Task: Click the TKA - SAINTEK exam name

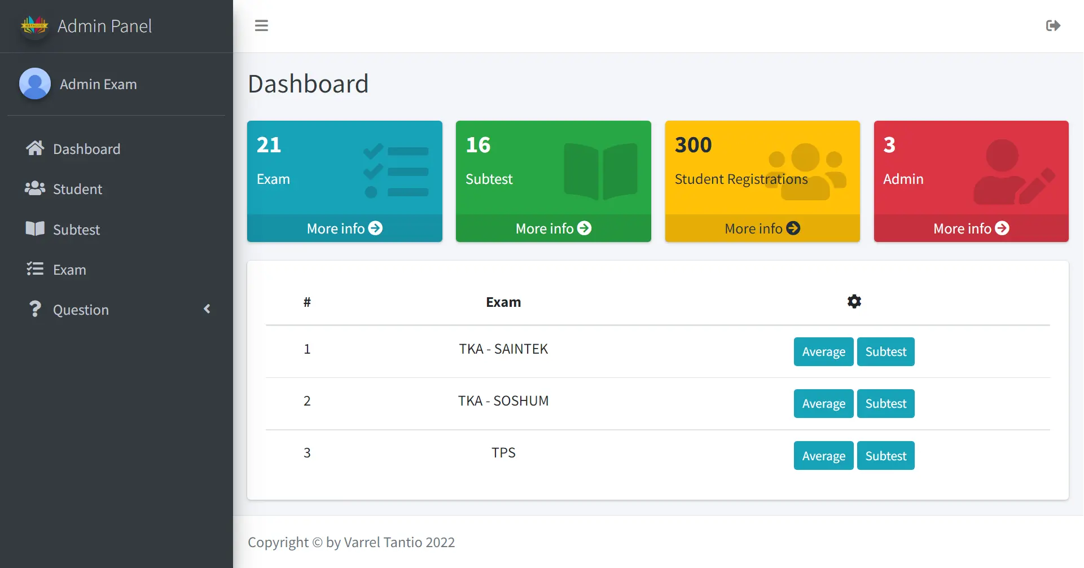Action: pos(503,349)
